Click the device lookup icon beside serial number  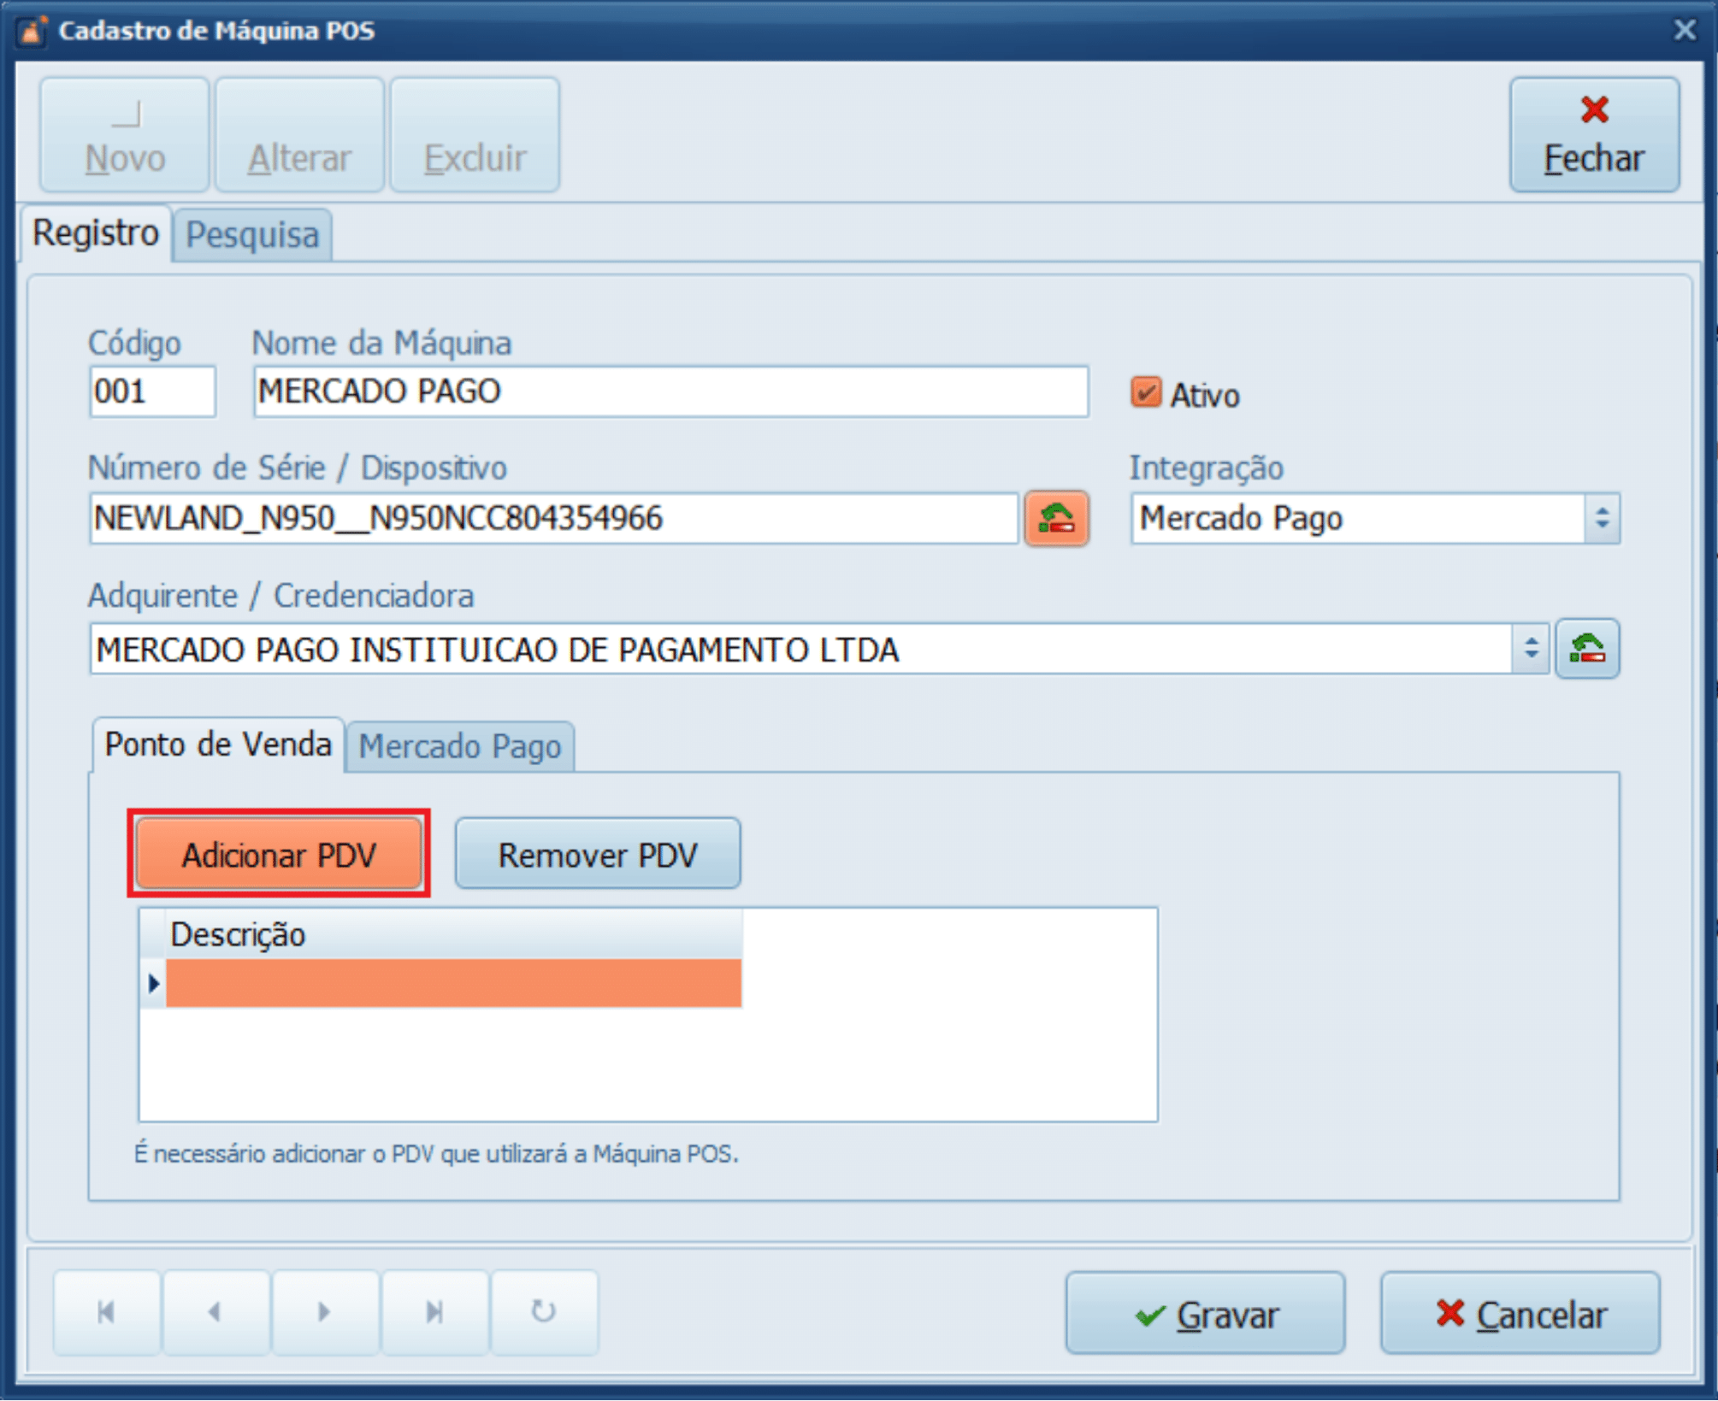pyautogui.click(x=1056, y=519)
